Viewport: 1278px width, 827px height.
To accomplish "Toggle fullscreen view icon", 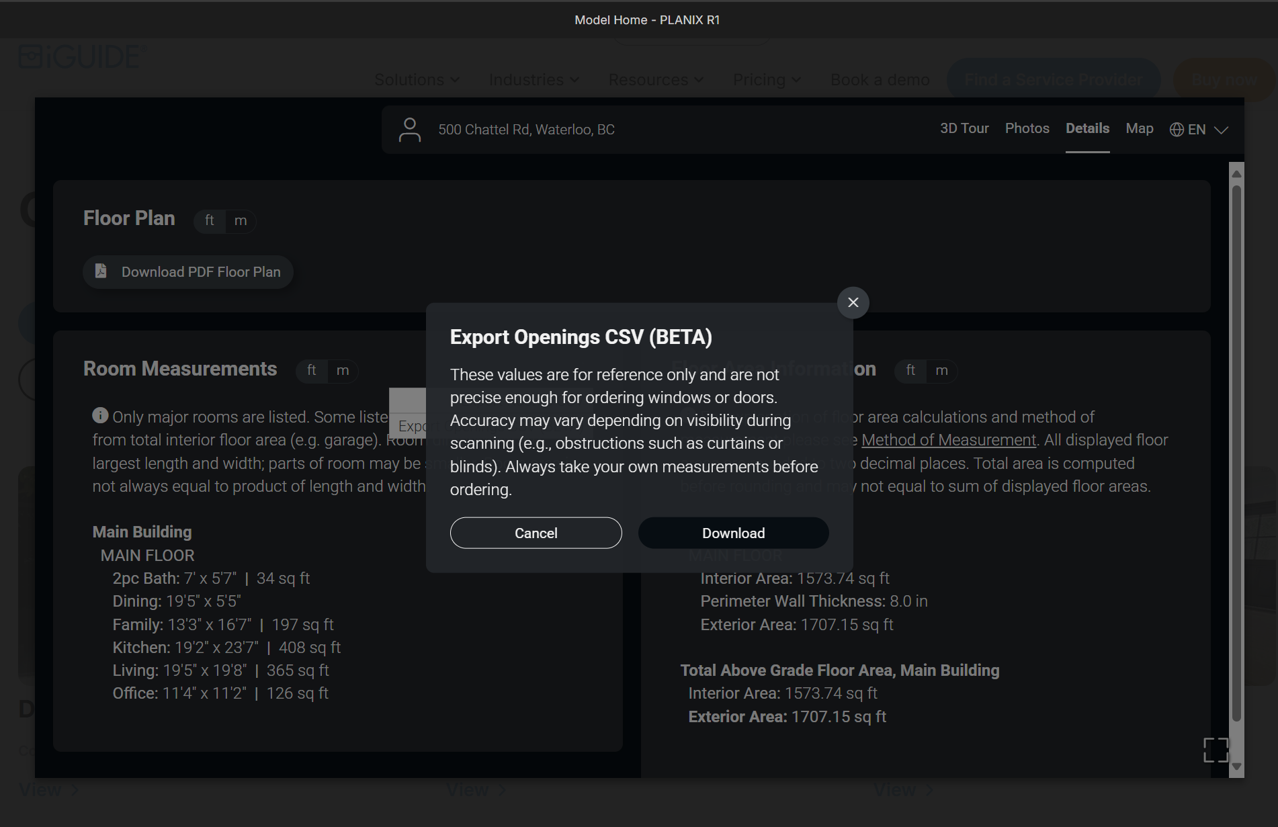I will (1216, 750).
